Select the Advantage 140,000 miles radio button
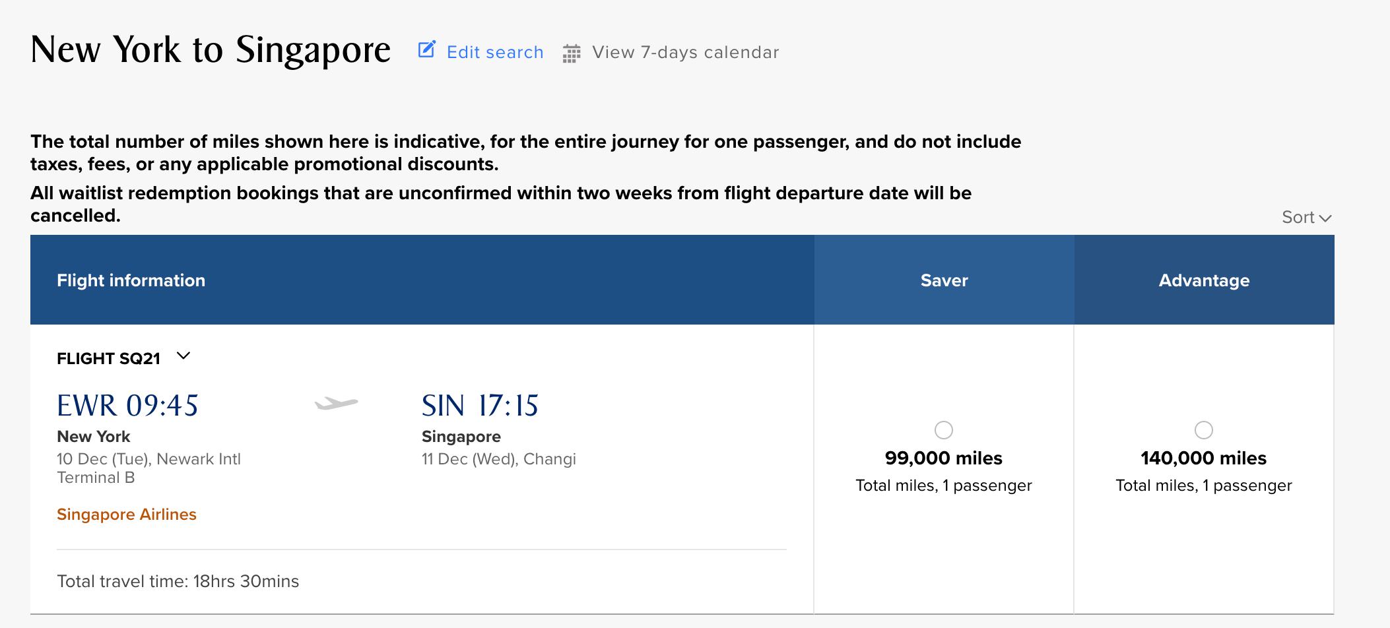Viewport: 1390px width, 628px height. pyautogui.click(x=1204, y=430)
